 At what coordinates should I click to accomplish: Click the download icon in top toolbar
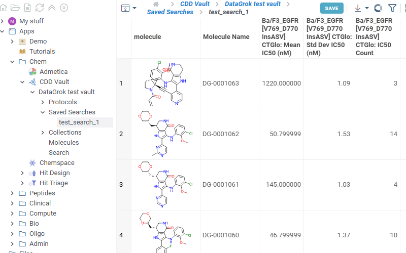point(358,8)
